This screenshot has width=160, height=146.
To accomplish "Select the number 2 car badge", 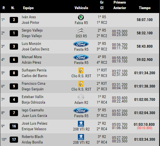I will point(14,20).
